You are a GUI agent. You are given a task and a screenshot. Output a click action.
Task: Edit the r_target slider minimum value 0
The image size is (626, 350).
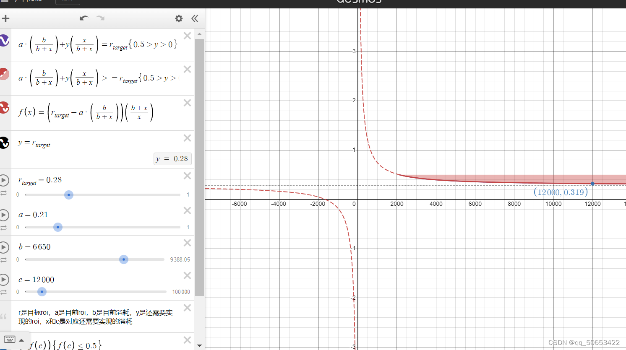pos(18,195)
